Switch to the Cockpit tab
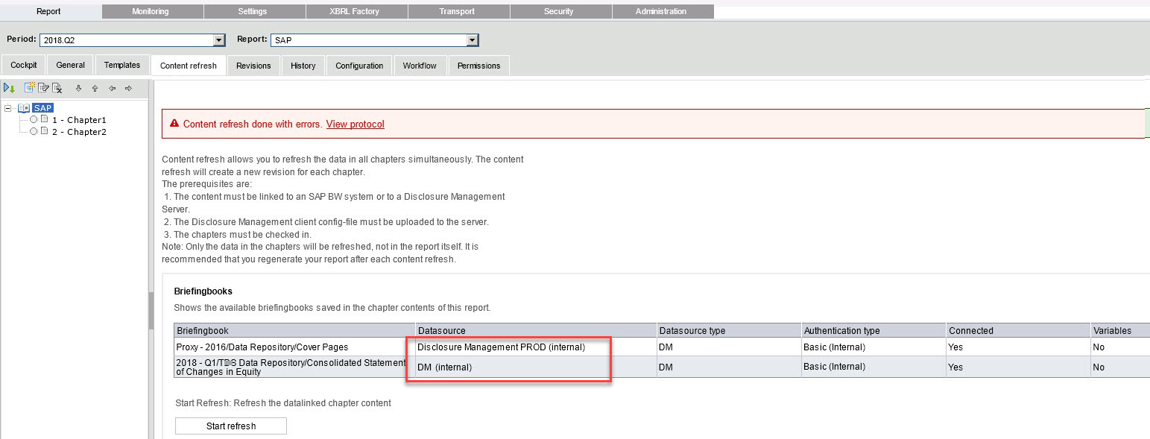 pyautogui.click(x=24, y=65)
